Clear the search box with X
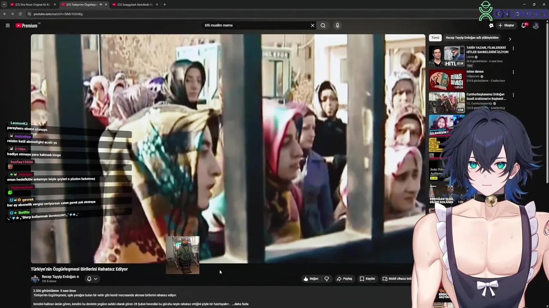Viewport: 549px width, 308px height. click(313, 25)
